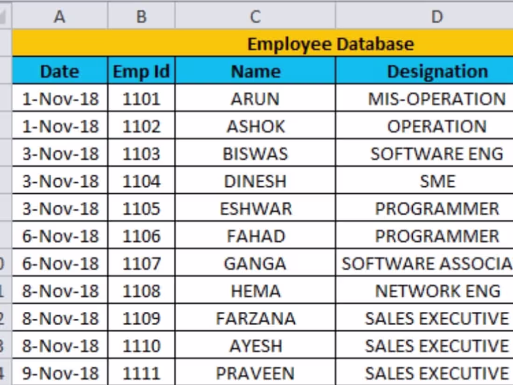The width and height of the screenshot is (513, 385).
Task: Select the Designation header cell
Action: pos(437,71)
